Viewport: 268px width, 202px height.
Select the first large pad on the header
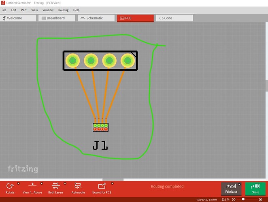coord(73,61)
